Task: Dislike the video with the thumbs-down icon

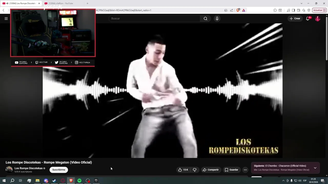Action: [x=195, y=170]
